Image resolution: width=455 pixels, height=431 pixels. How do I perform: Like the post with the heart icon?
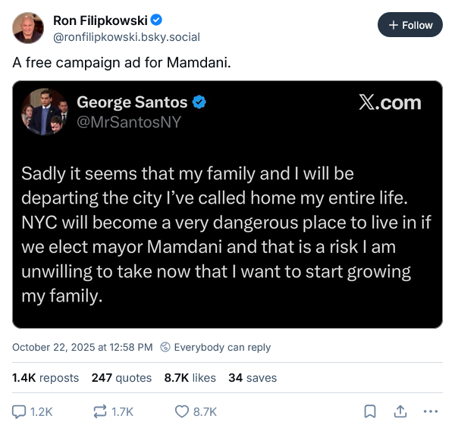point(182,411)
